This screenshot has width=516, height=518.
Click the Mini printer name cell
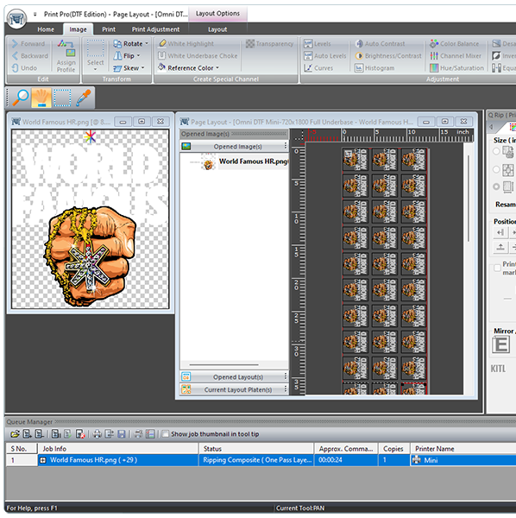(463, 460)
